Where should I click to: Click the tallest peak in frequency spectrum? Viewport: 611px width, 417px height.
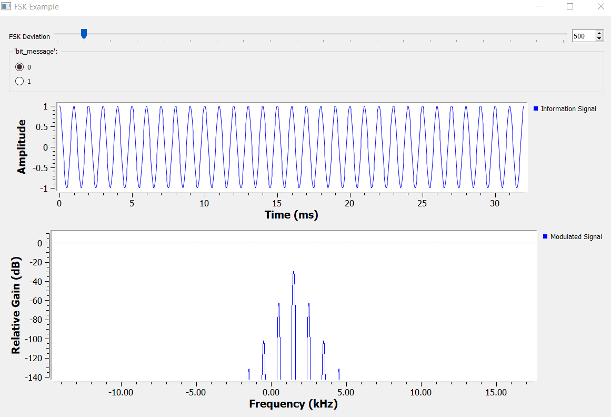tap(294, 273)
